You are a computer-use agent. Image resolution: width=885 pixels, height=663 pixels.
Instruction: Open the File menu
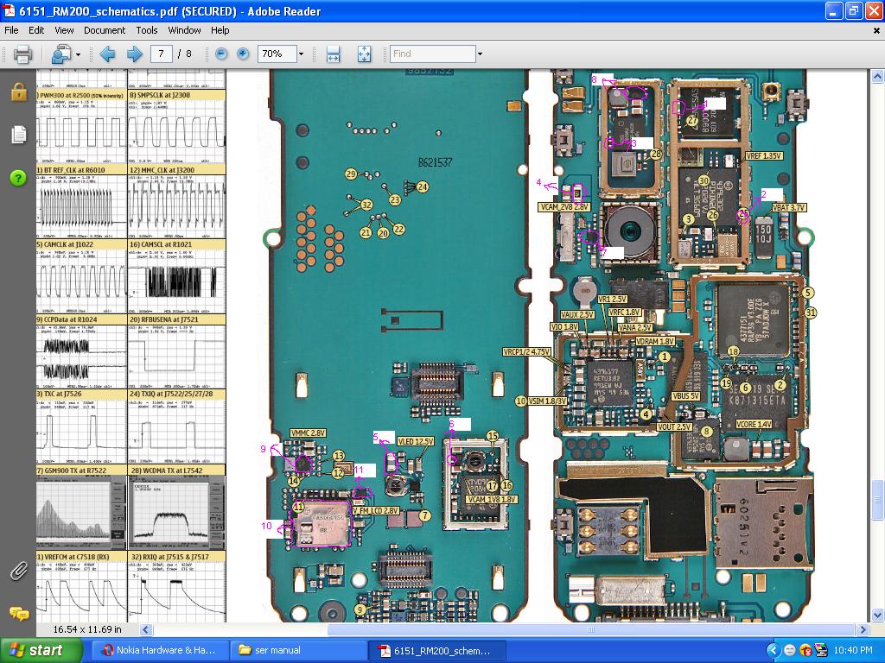coord(11,30)
